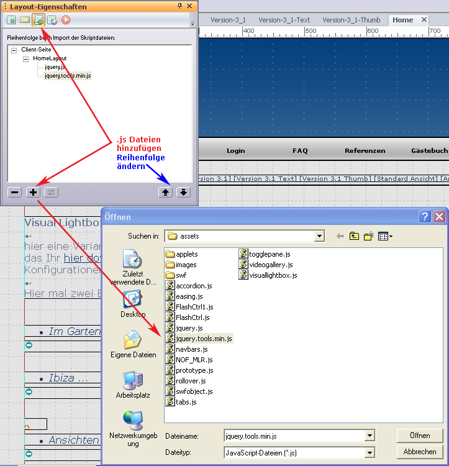Open the 'Suchen in' folder dropdown
This screenshot has height=466, width=449.
[x=319, y=236]
